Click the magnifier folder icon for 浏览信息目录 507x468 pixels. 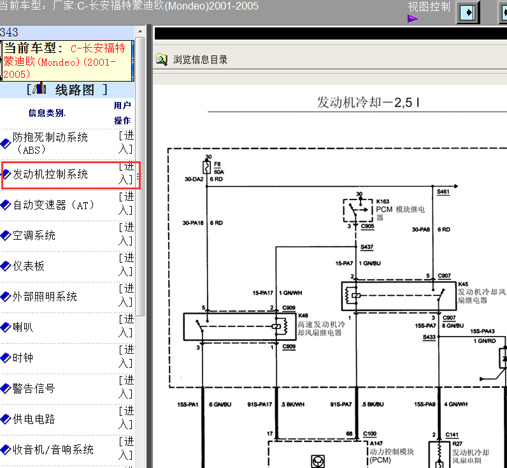162,59
